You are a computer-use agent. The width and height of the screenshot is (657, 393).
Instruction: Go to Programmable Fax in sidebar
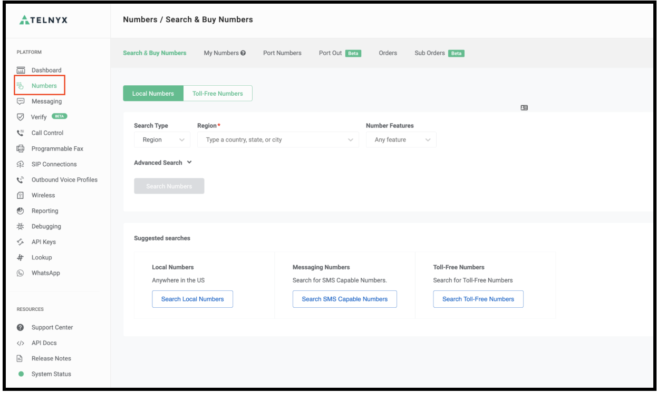click(x=57, y=148)
